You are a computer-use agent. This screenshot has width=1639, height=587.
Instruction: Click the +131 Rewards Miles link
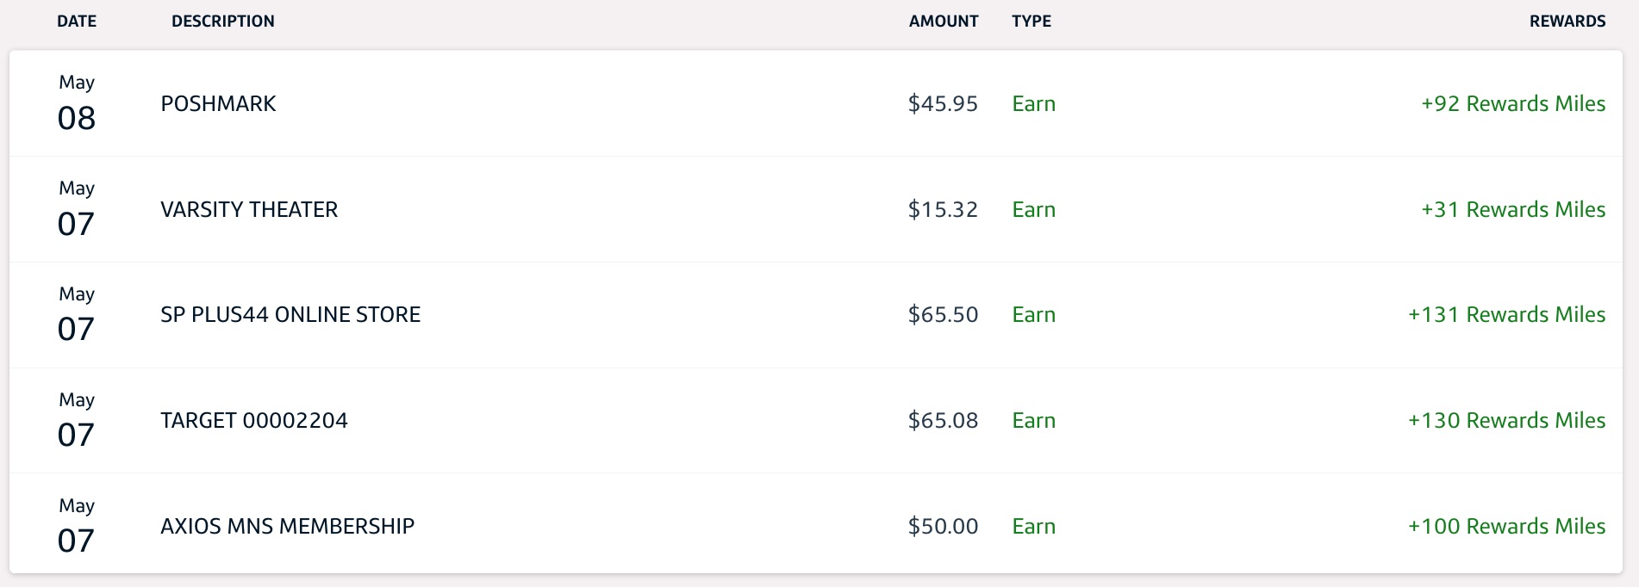click(x=1506, y=315)
